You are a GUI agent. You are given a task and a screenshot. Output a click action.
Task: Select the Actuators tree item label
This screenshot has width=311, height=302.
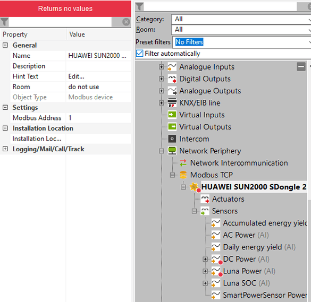[x=228, y=199]
